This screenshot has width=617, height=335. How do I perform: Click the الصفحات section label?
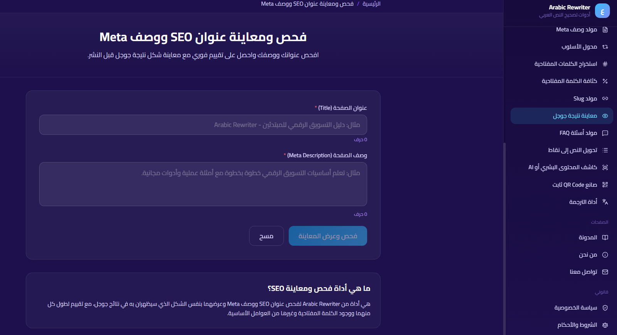(x=600, y=222)
